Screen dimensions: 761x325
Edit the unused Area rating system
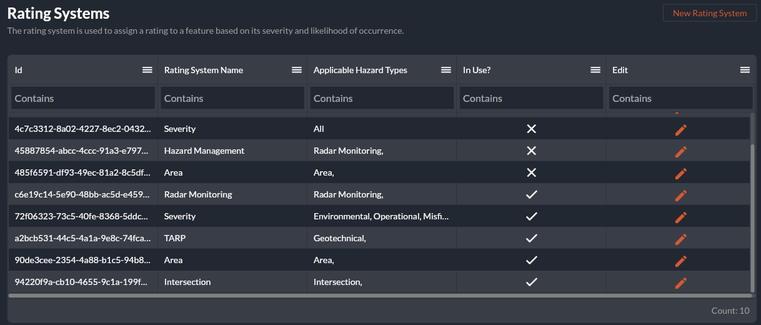click(681, 173)
